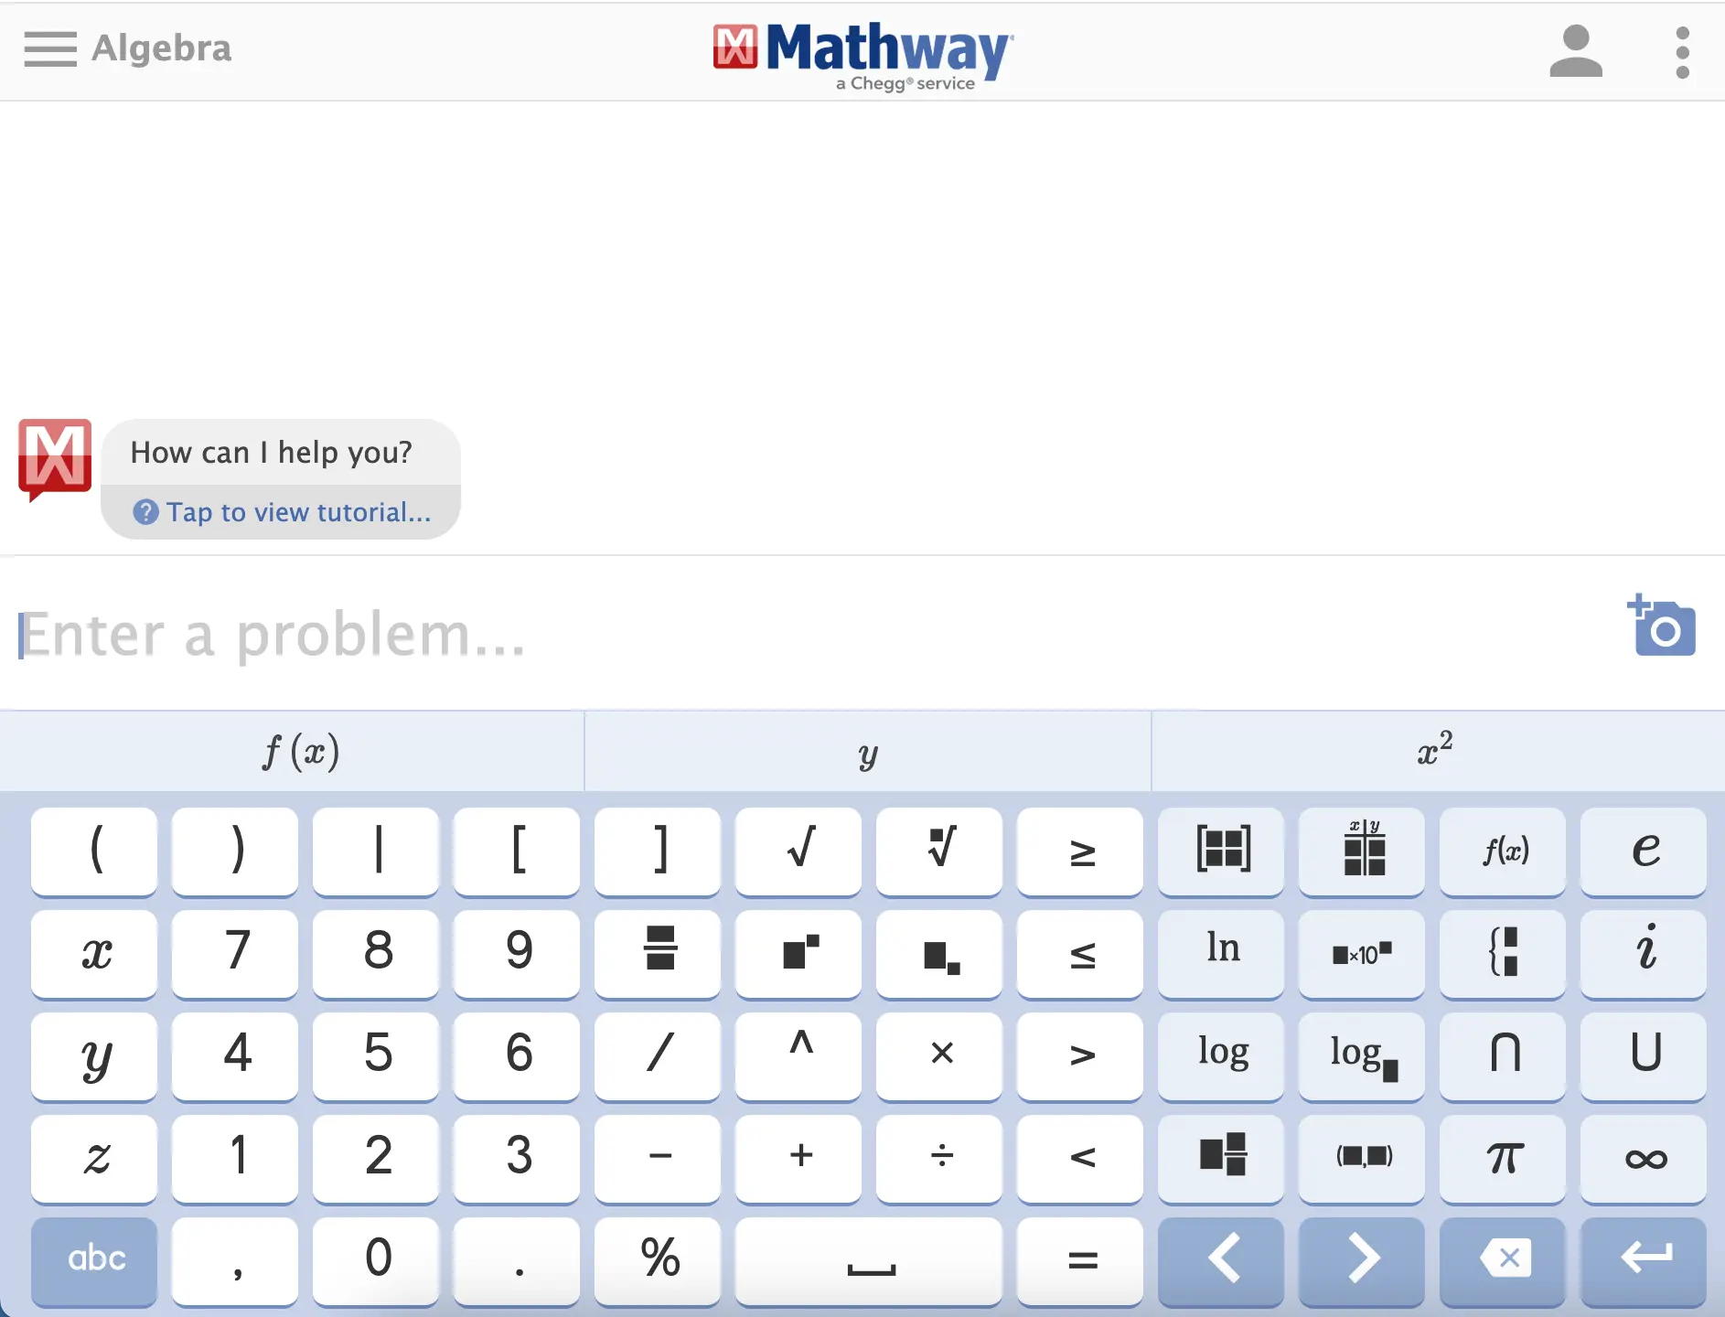This screenshot has width=1725, height=1317.
Task: Select the f(x) suggestion tab
Action: 292,752
